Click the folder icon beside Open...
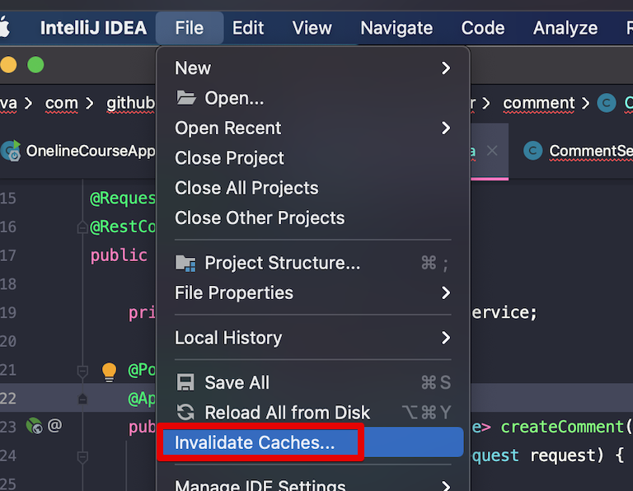The image size is (633, 491). (x=186, y=98)
